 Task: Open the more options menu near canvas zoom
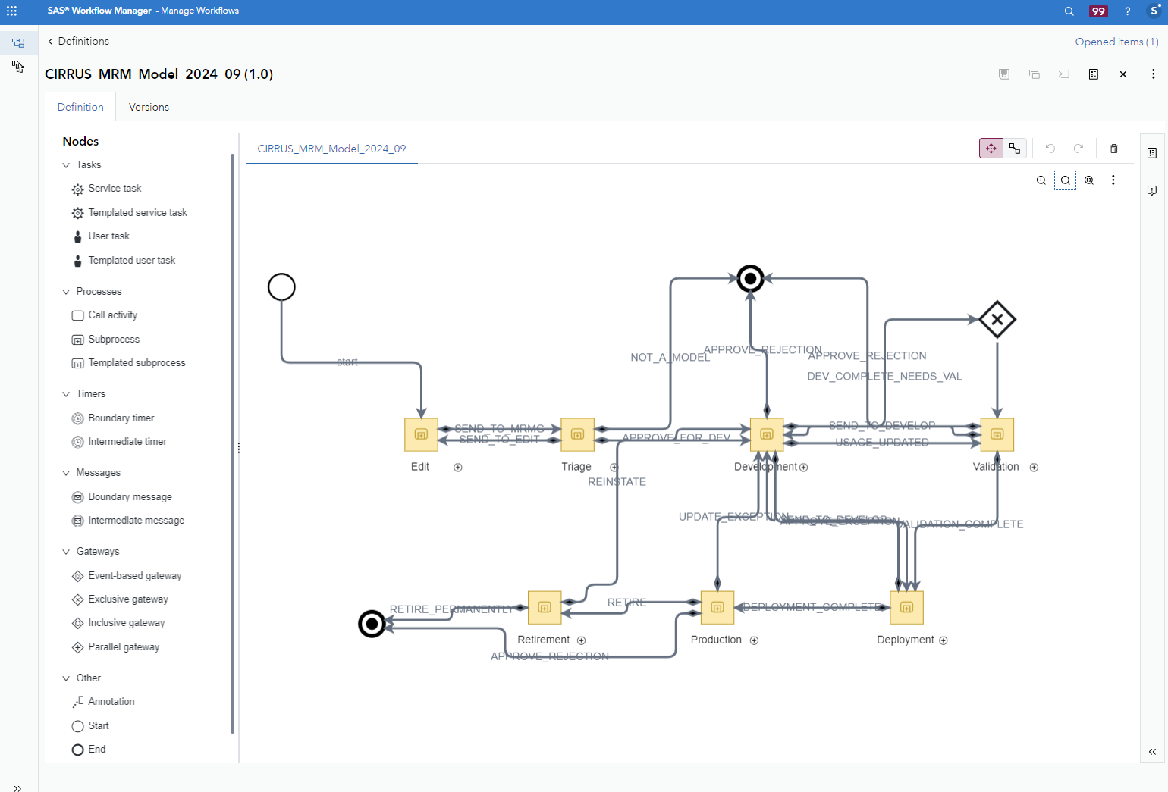click(x=1113, y=180)
